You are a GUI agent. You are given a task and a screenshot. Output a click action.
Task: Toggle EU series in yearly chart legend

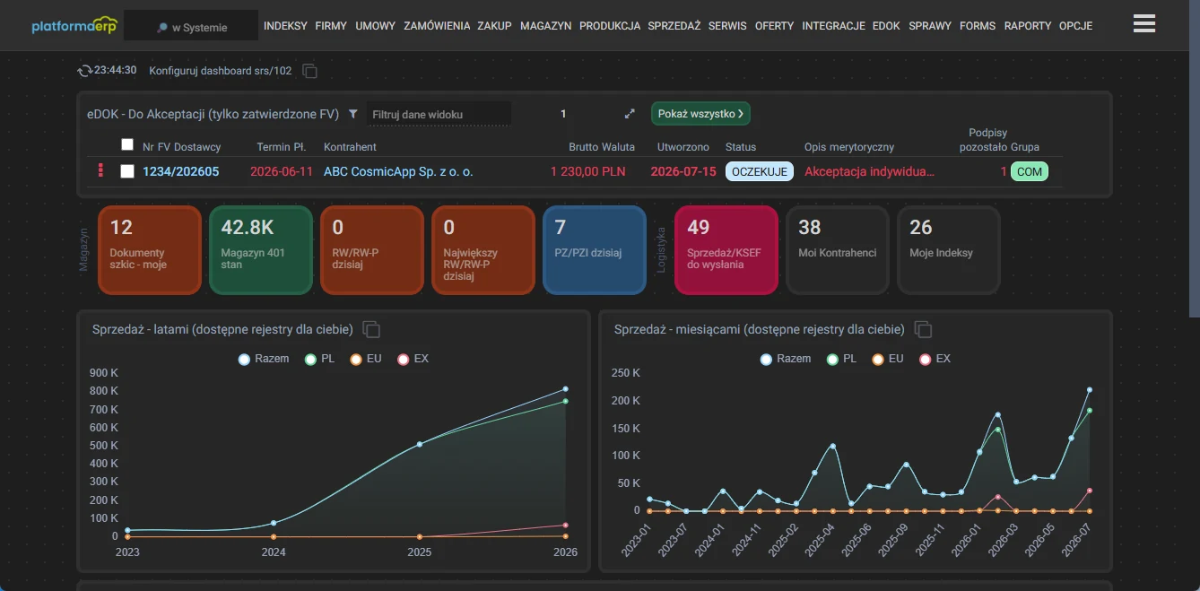point(366,359)
